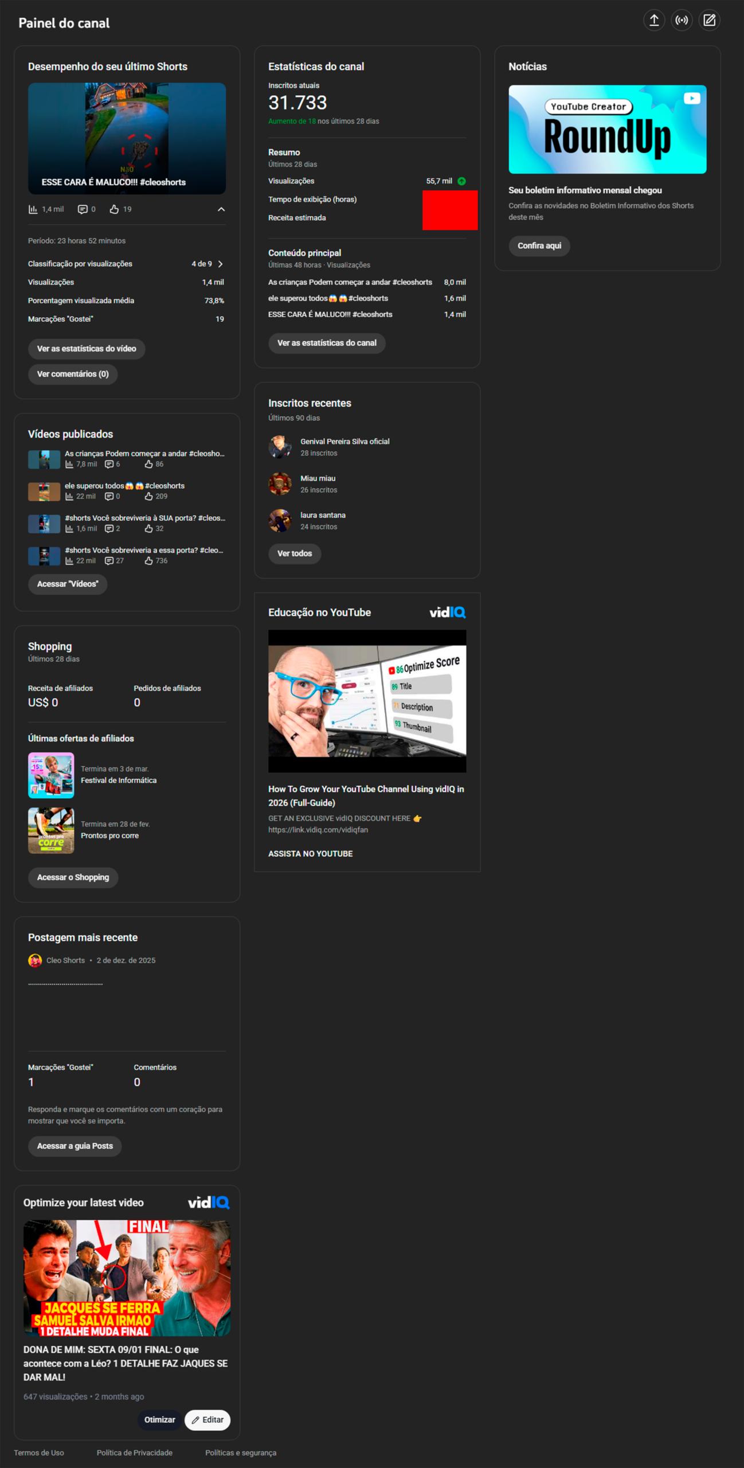Click Genival Pereira Silva oficial's avatar
Screen dimensions: 744x1468
coord(280,447)
